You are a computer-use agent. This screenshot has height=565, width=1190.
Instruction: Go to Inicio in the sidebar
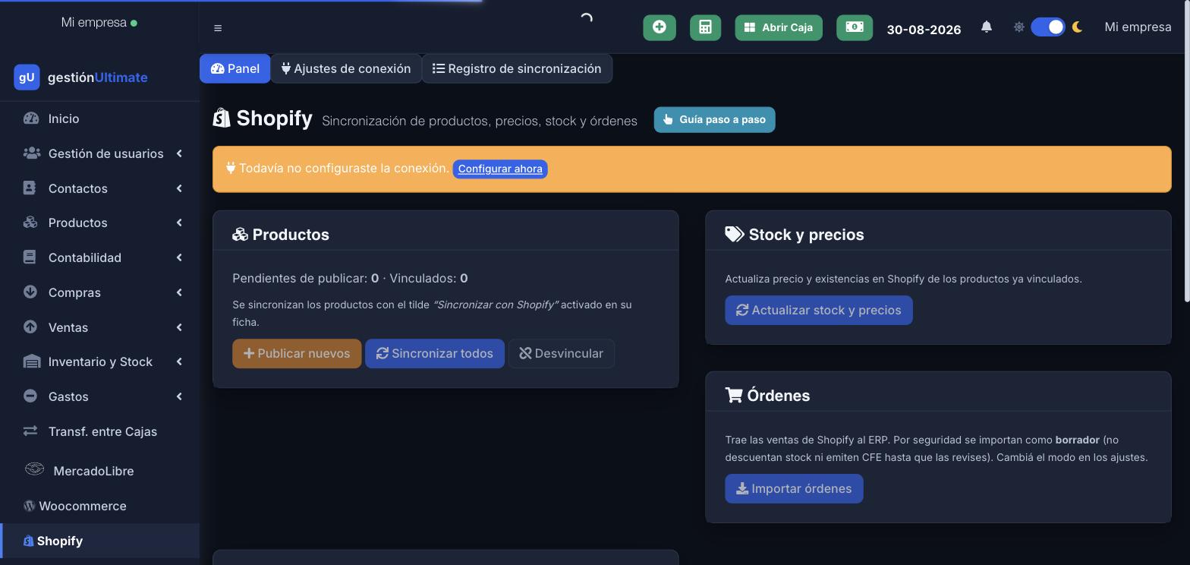(99, 118)
